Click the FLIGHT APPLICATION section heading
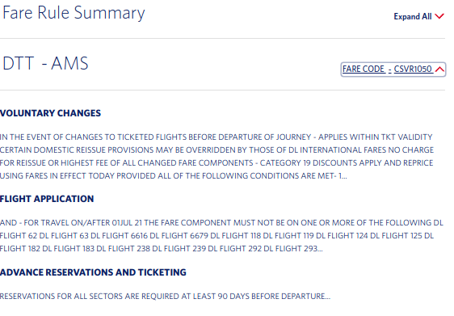The image size is (454, 316). tap(47, 199)
